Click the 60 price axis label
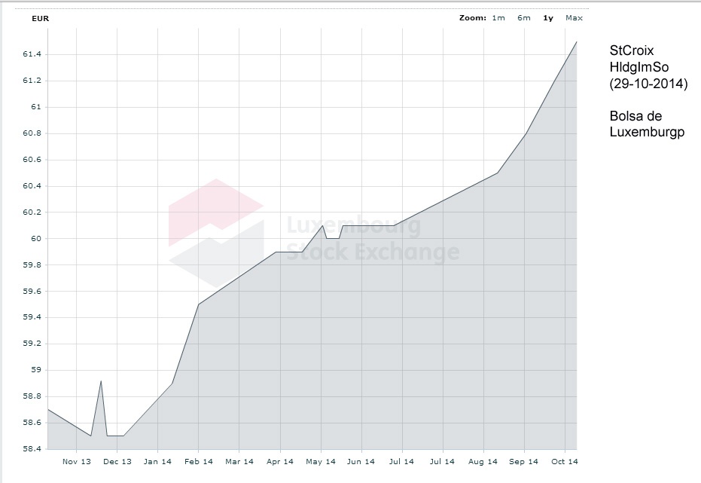The width and height of the screenshot is (701, 483). pos(35,239)
